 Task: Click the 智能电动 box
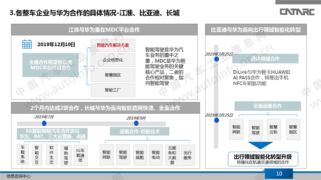[x=156, y=155]
